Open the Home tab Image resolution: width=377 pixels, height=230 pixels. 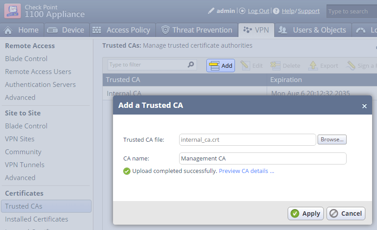[x=21, y=30]
